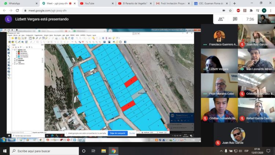Open Task View on the taskbar

(x=93, y=151)
